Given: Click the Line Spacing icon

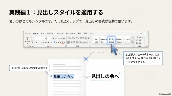Looking at the screenshot, I should [x=80, y=42].
